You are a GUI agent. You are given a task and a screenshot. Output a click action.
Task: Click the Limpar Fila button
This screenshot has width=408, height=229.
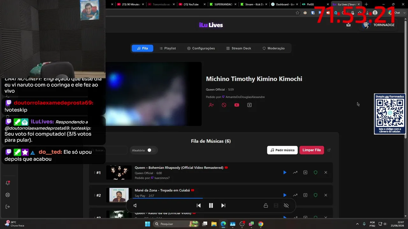(312, 150)
